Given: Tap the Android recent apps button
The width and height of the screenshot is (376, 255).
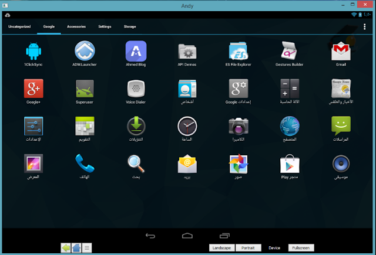Looking at the screenshot, I should click(224, 236).
